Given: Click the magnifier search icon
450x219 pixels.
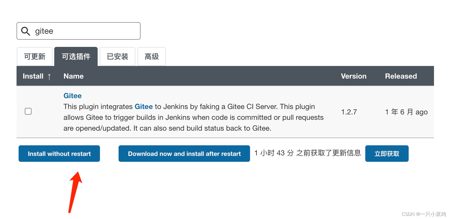Looking at the screenshot, I should [26, 31].
